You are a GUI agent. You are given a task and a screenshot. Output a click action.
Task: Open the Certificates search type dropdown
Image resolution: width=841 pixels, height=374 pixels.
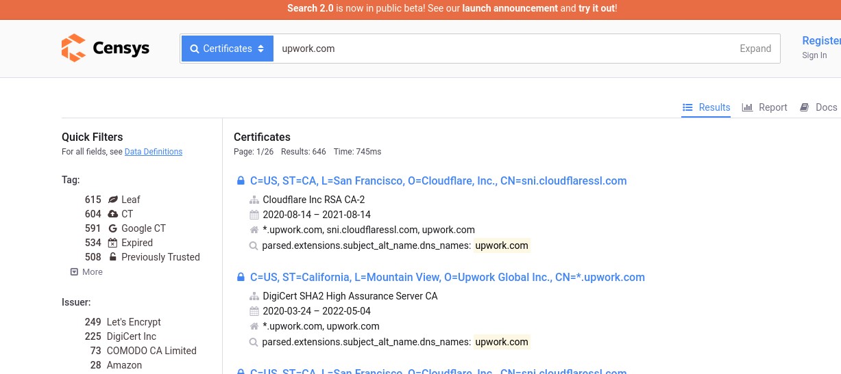coord(228,49)
